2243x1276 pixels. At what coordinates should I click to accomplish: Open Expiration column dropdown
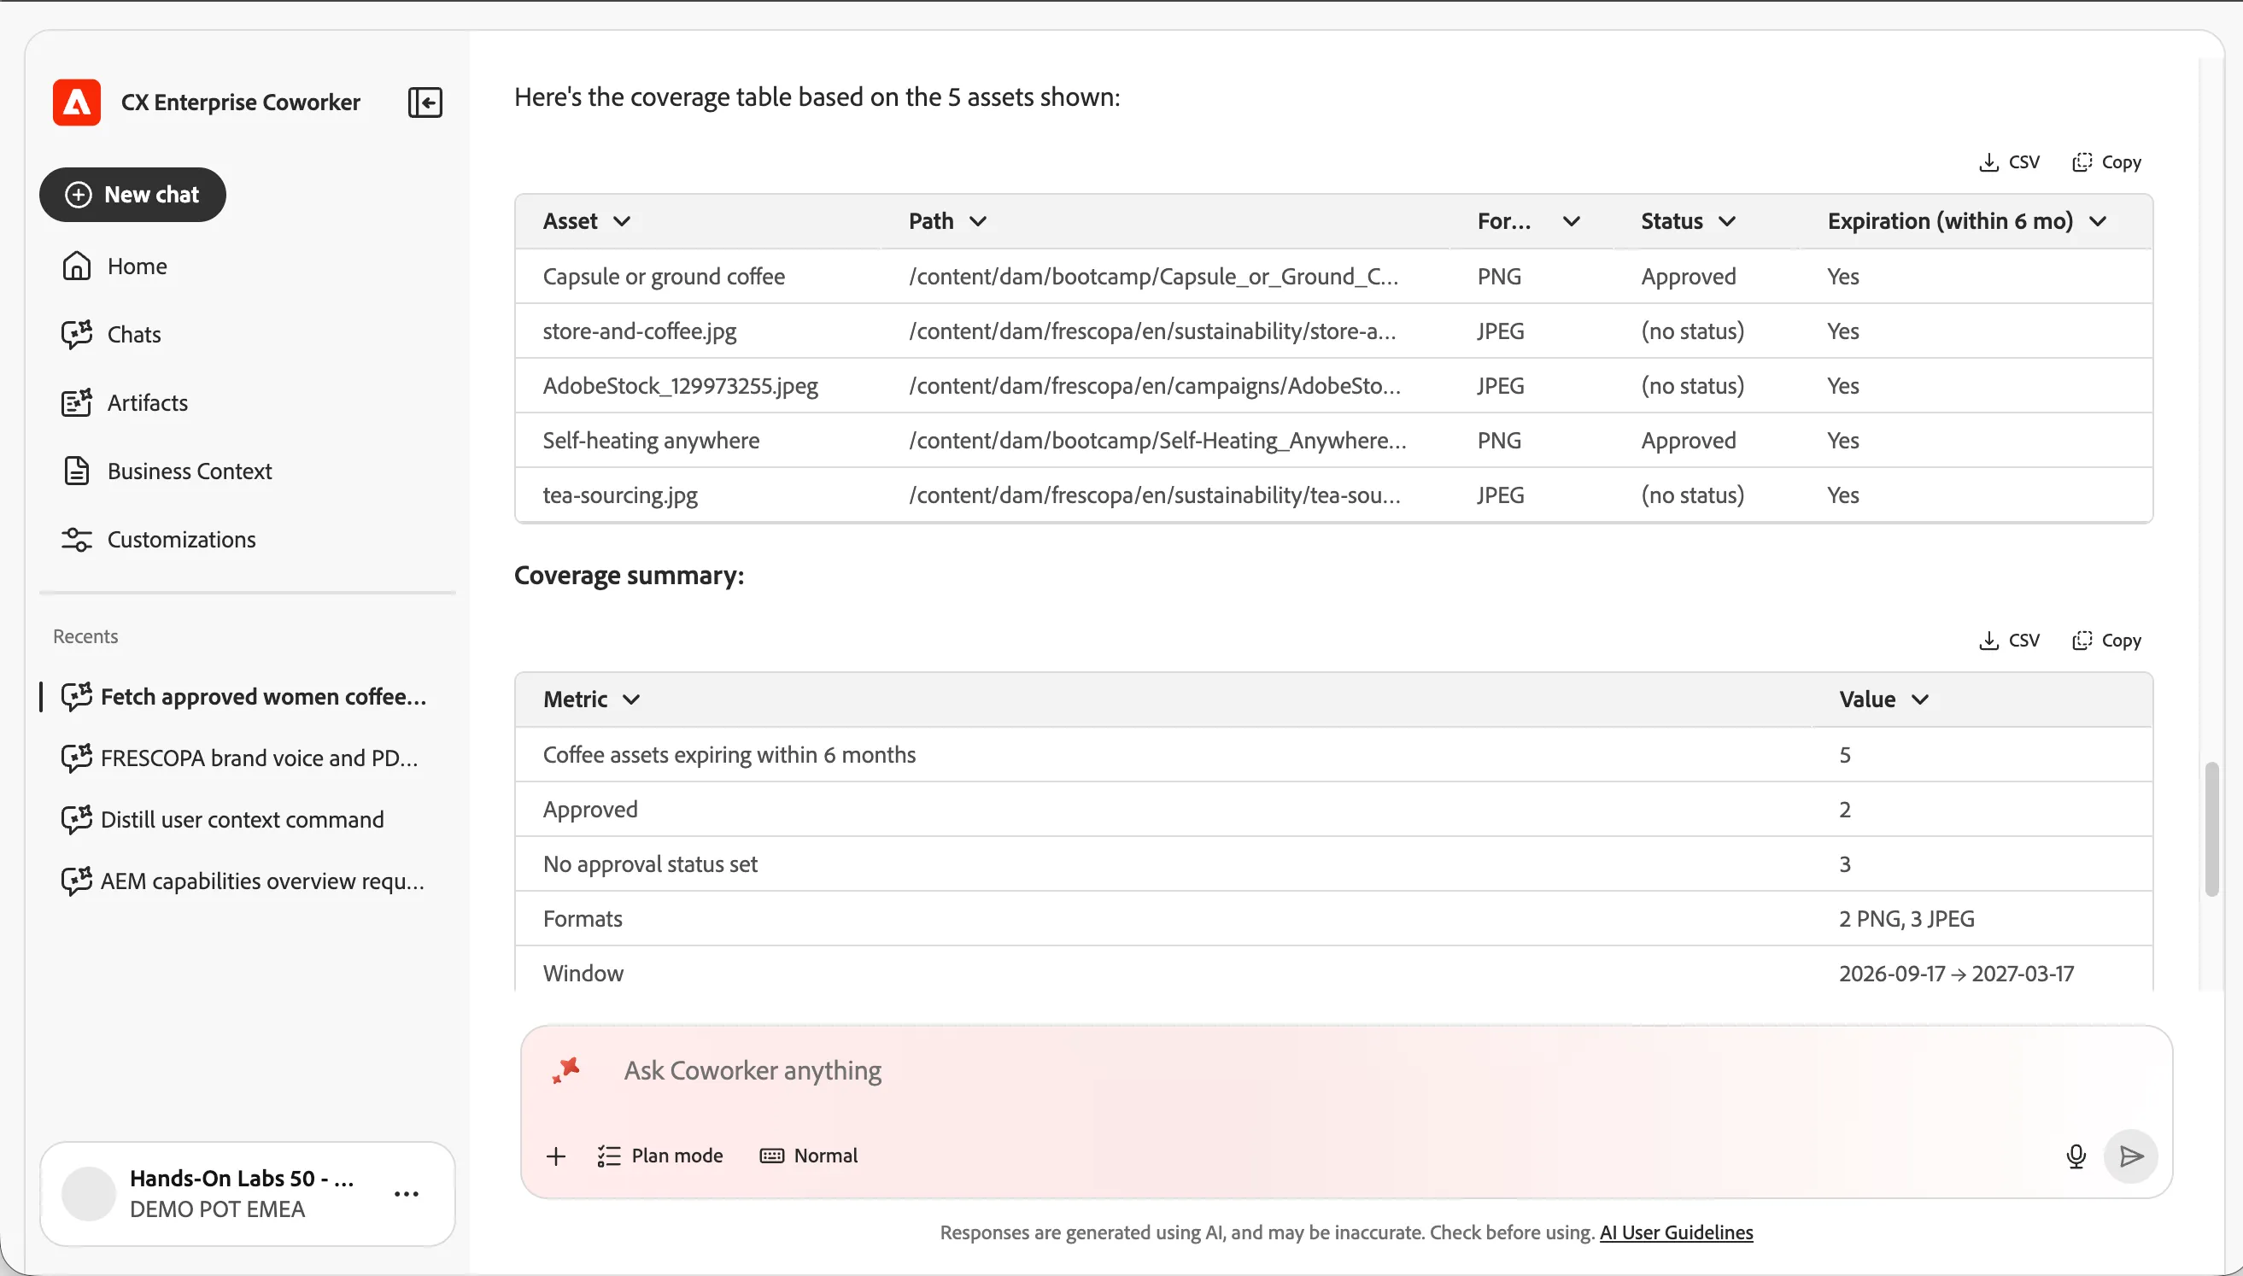click(x=2098, y=222)
